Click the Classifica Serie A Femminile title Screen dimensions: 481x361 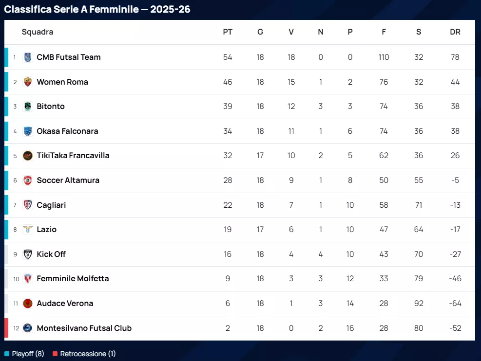[97, 9]
